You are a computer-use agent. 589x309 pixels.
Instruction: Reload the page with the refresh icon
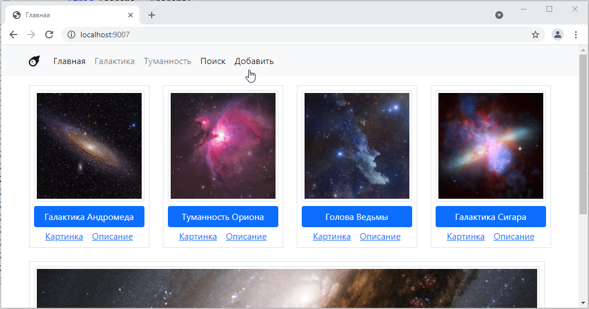tap(49, 35)
